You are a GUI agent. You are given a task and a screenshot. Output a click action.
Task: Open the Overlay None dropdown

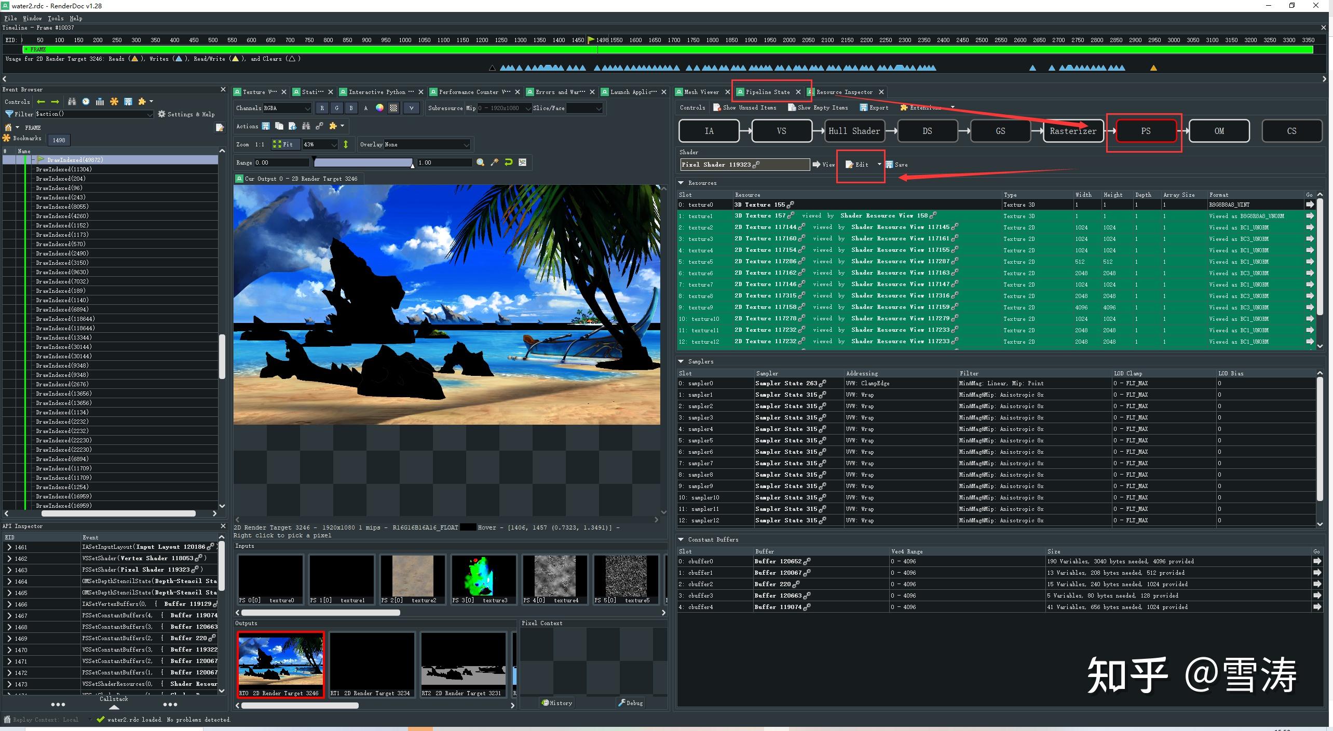click(x=427, y=144)
